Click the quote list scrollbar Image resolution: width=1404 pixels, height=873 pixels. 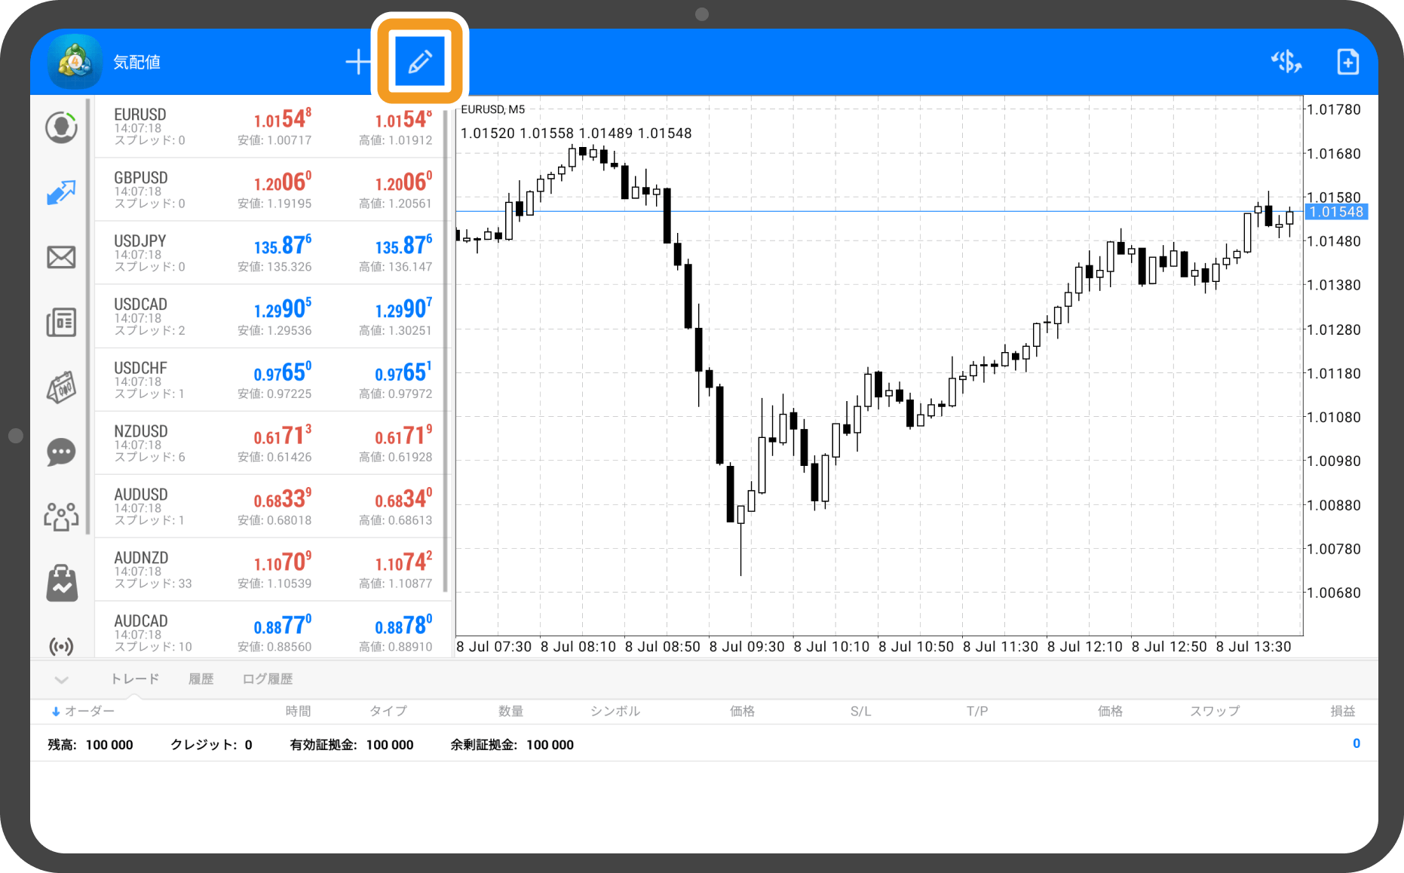click(x=446, y=351)
